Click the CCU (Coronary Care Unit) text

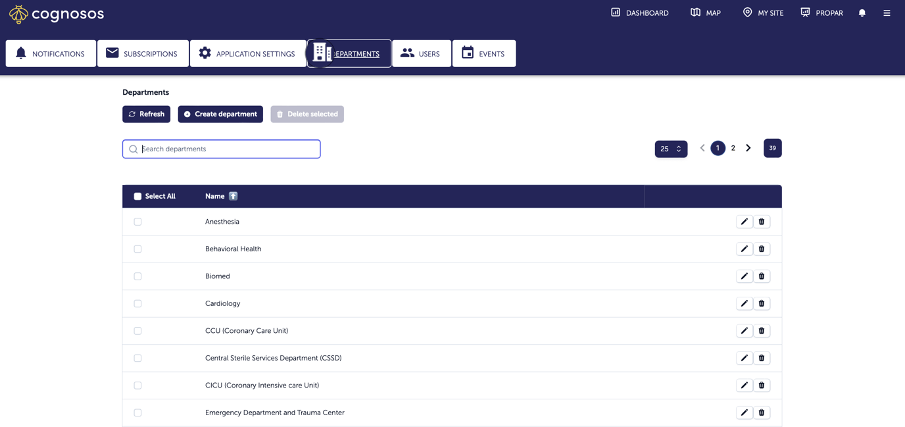coord(247,331)
